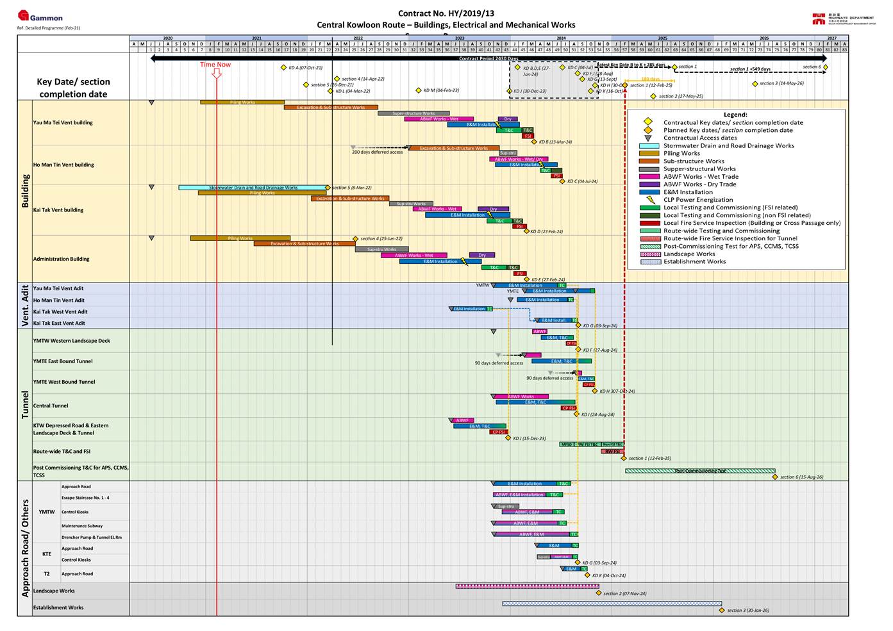Click the section 6 (15-Aug-26) milestone
This screenshot has width=893, height=631.
(x=774, y=477)
